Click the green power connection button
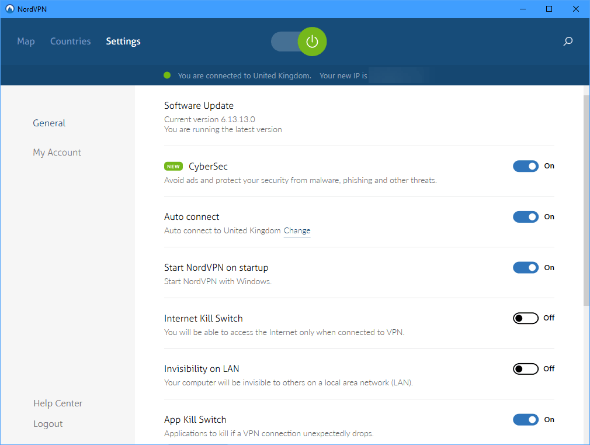 (x=312, y=42)
